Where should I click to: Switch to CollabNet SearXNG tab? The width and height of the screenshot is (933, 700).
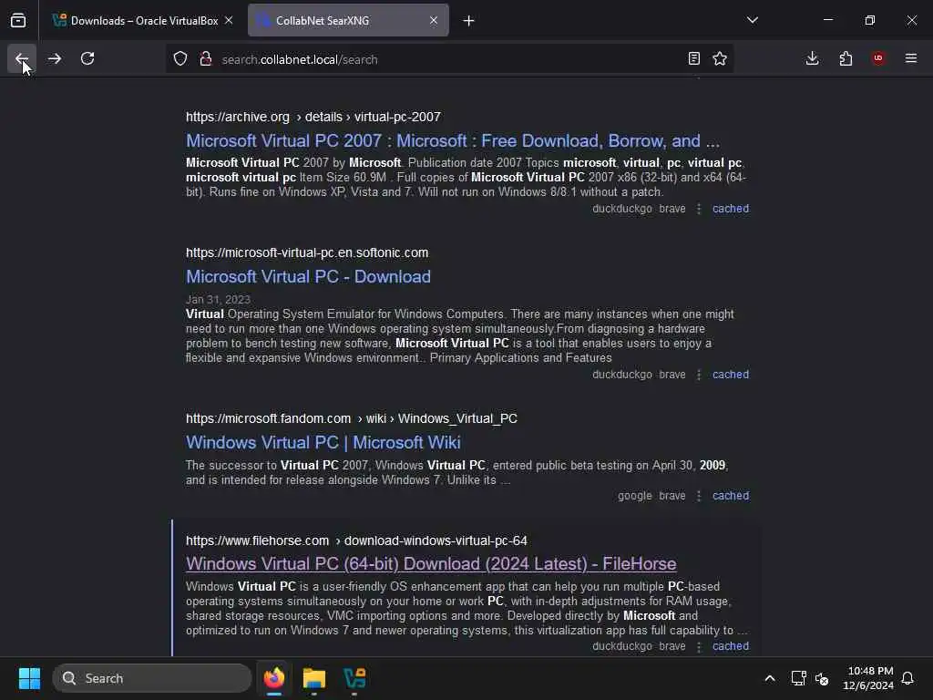point(348,21)
